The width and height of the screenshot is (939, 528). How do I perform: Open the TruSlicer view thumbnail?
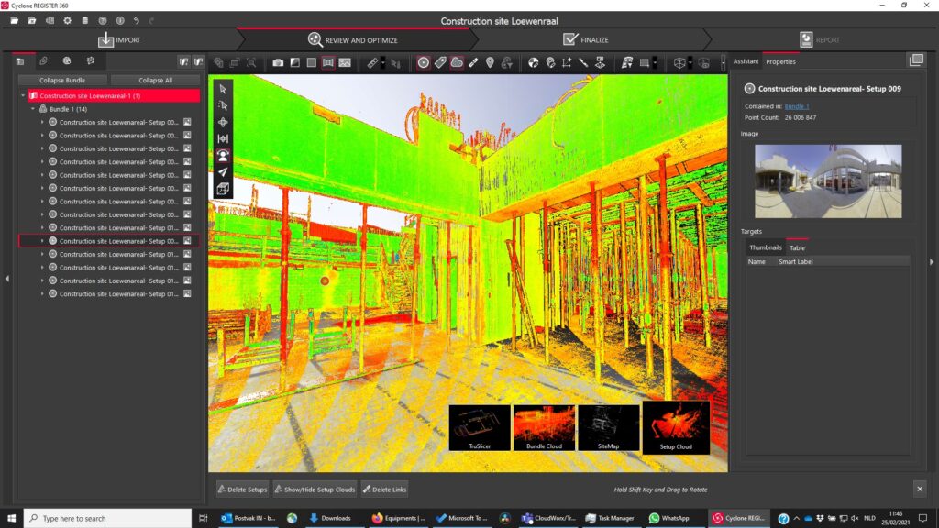pyautogui.click(x=480, y=427)
